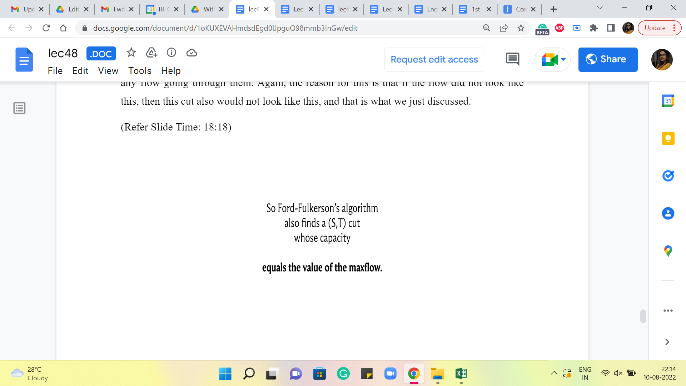The height and width of the screenshot is (386, 686).
Task: Click Request edit access button
Action: [434, 59]
